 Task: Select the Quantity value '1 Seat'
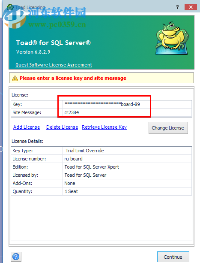click(x=71, y=191)
